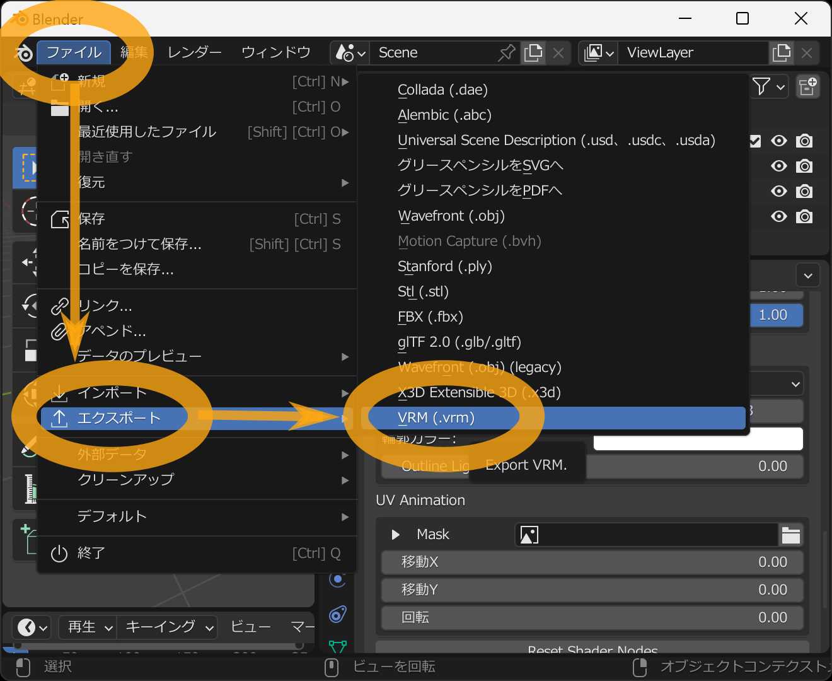The image size is (832, 681).
Task: Open the combo box above the white swatch
Action: (x=777, y=383)
